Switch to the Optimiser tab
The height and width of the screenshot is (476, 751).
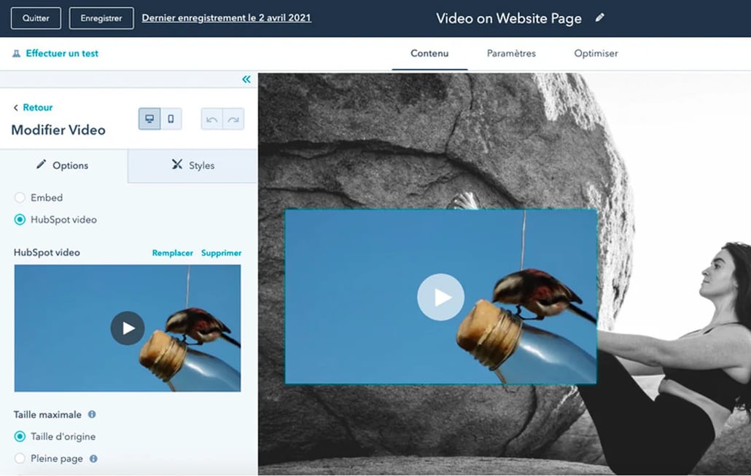click(x=596, y=53)
